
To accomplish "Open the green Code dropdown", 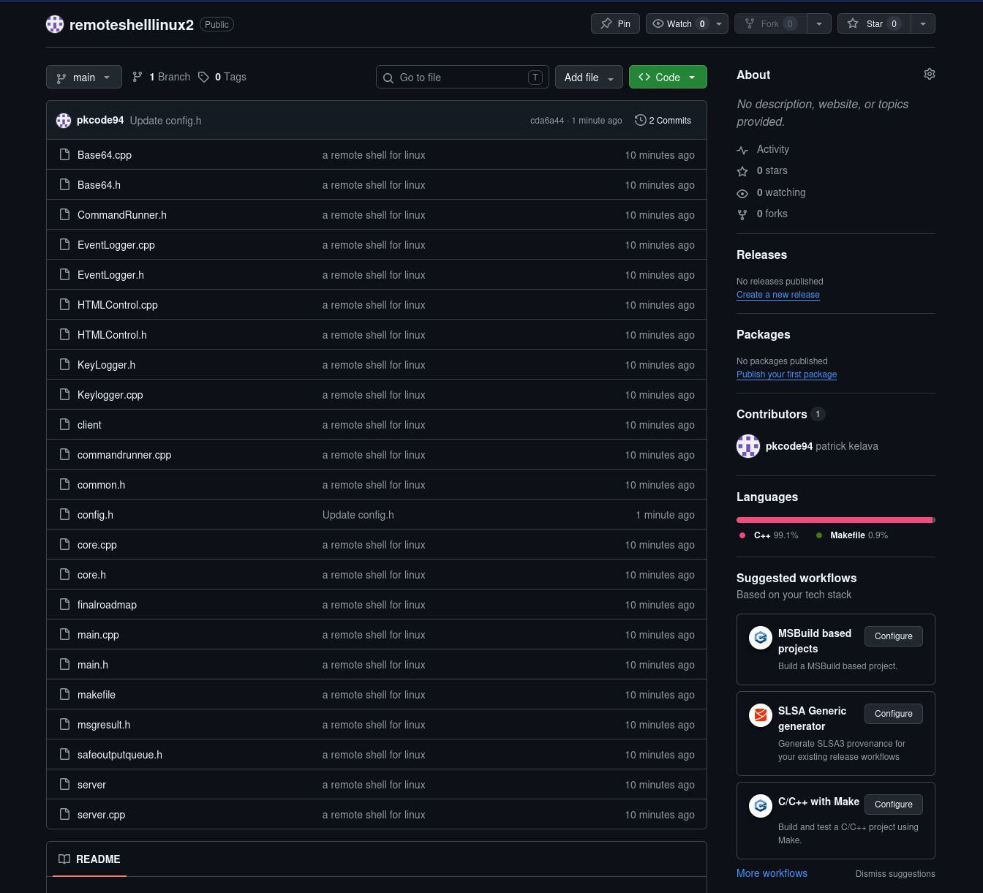I will tap(668, 77).
